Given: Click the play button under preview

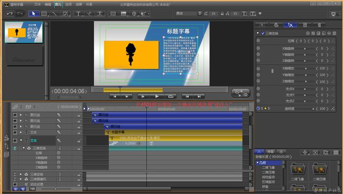Looking at the screenshot, I should tap(157, 96).
